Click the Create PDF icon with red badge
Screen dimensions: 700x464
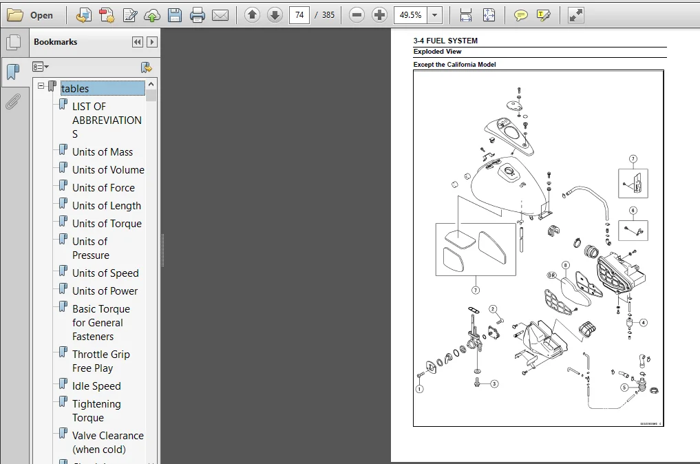point(107,15)
